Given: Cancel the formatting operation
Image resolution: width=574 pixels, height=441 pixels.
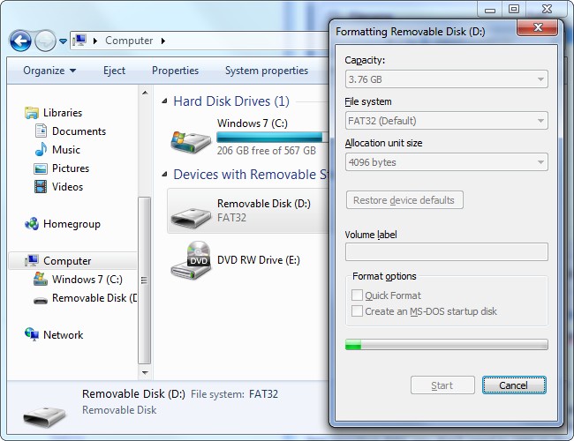Looking at the screenshot, I should [514, 385].
